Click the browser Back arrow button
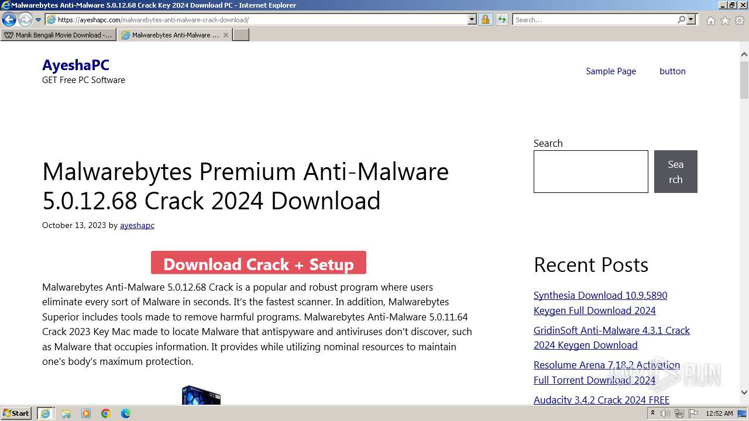749x421 pixels. tap(9, 19)
